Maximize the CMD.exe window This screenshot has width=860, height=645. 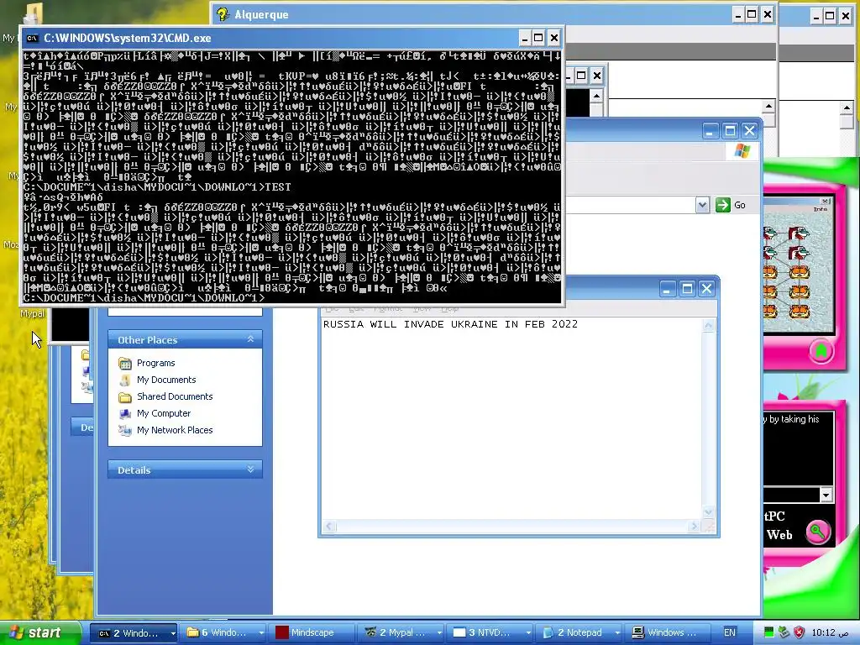[538, 38]
